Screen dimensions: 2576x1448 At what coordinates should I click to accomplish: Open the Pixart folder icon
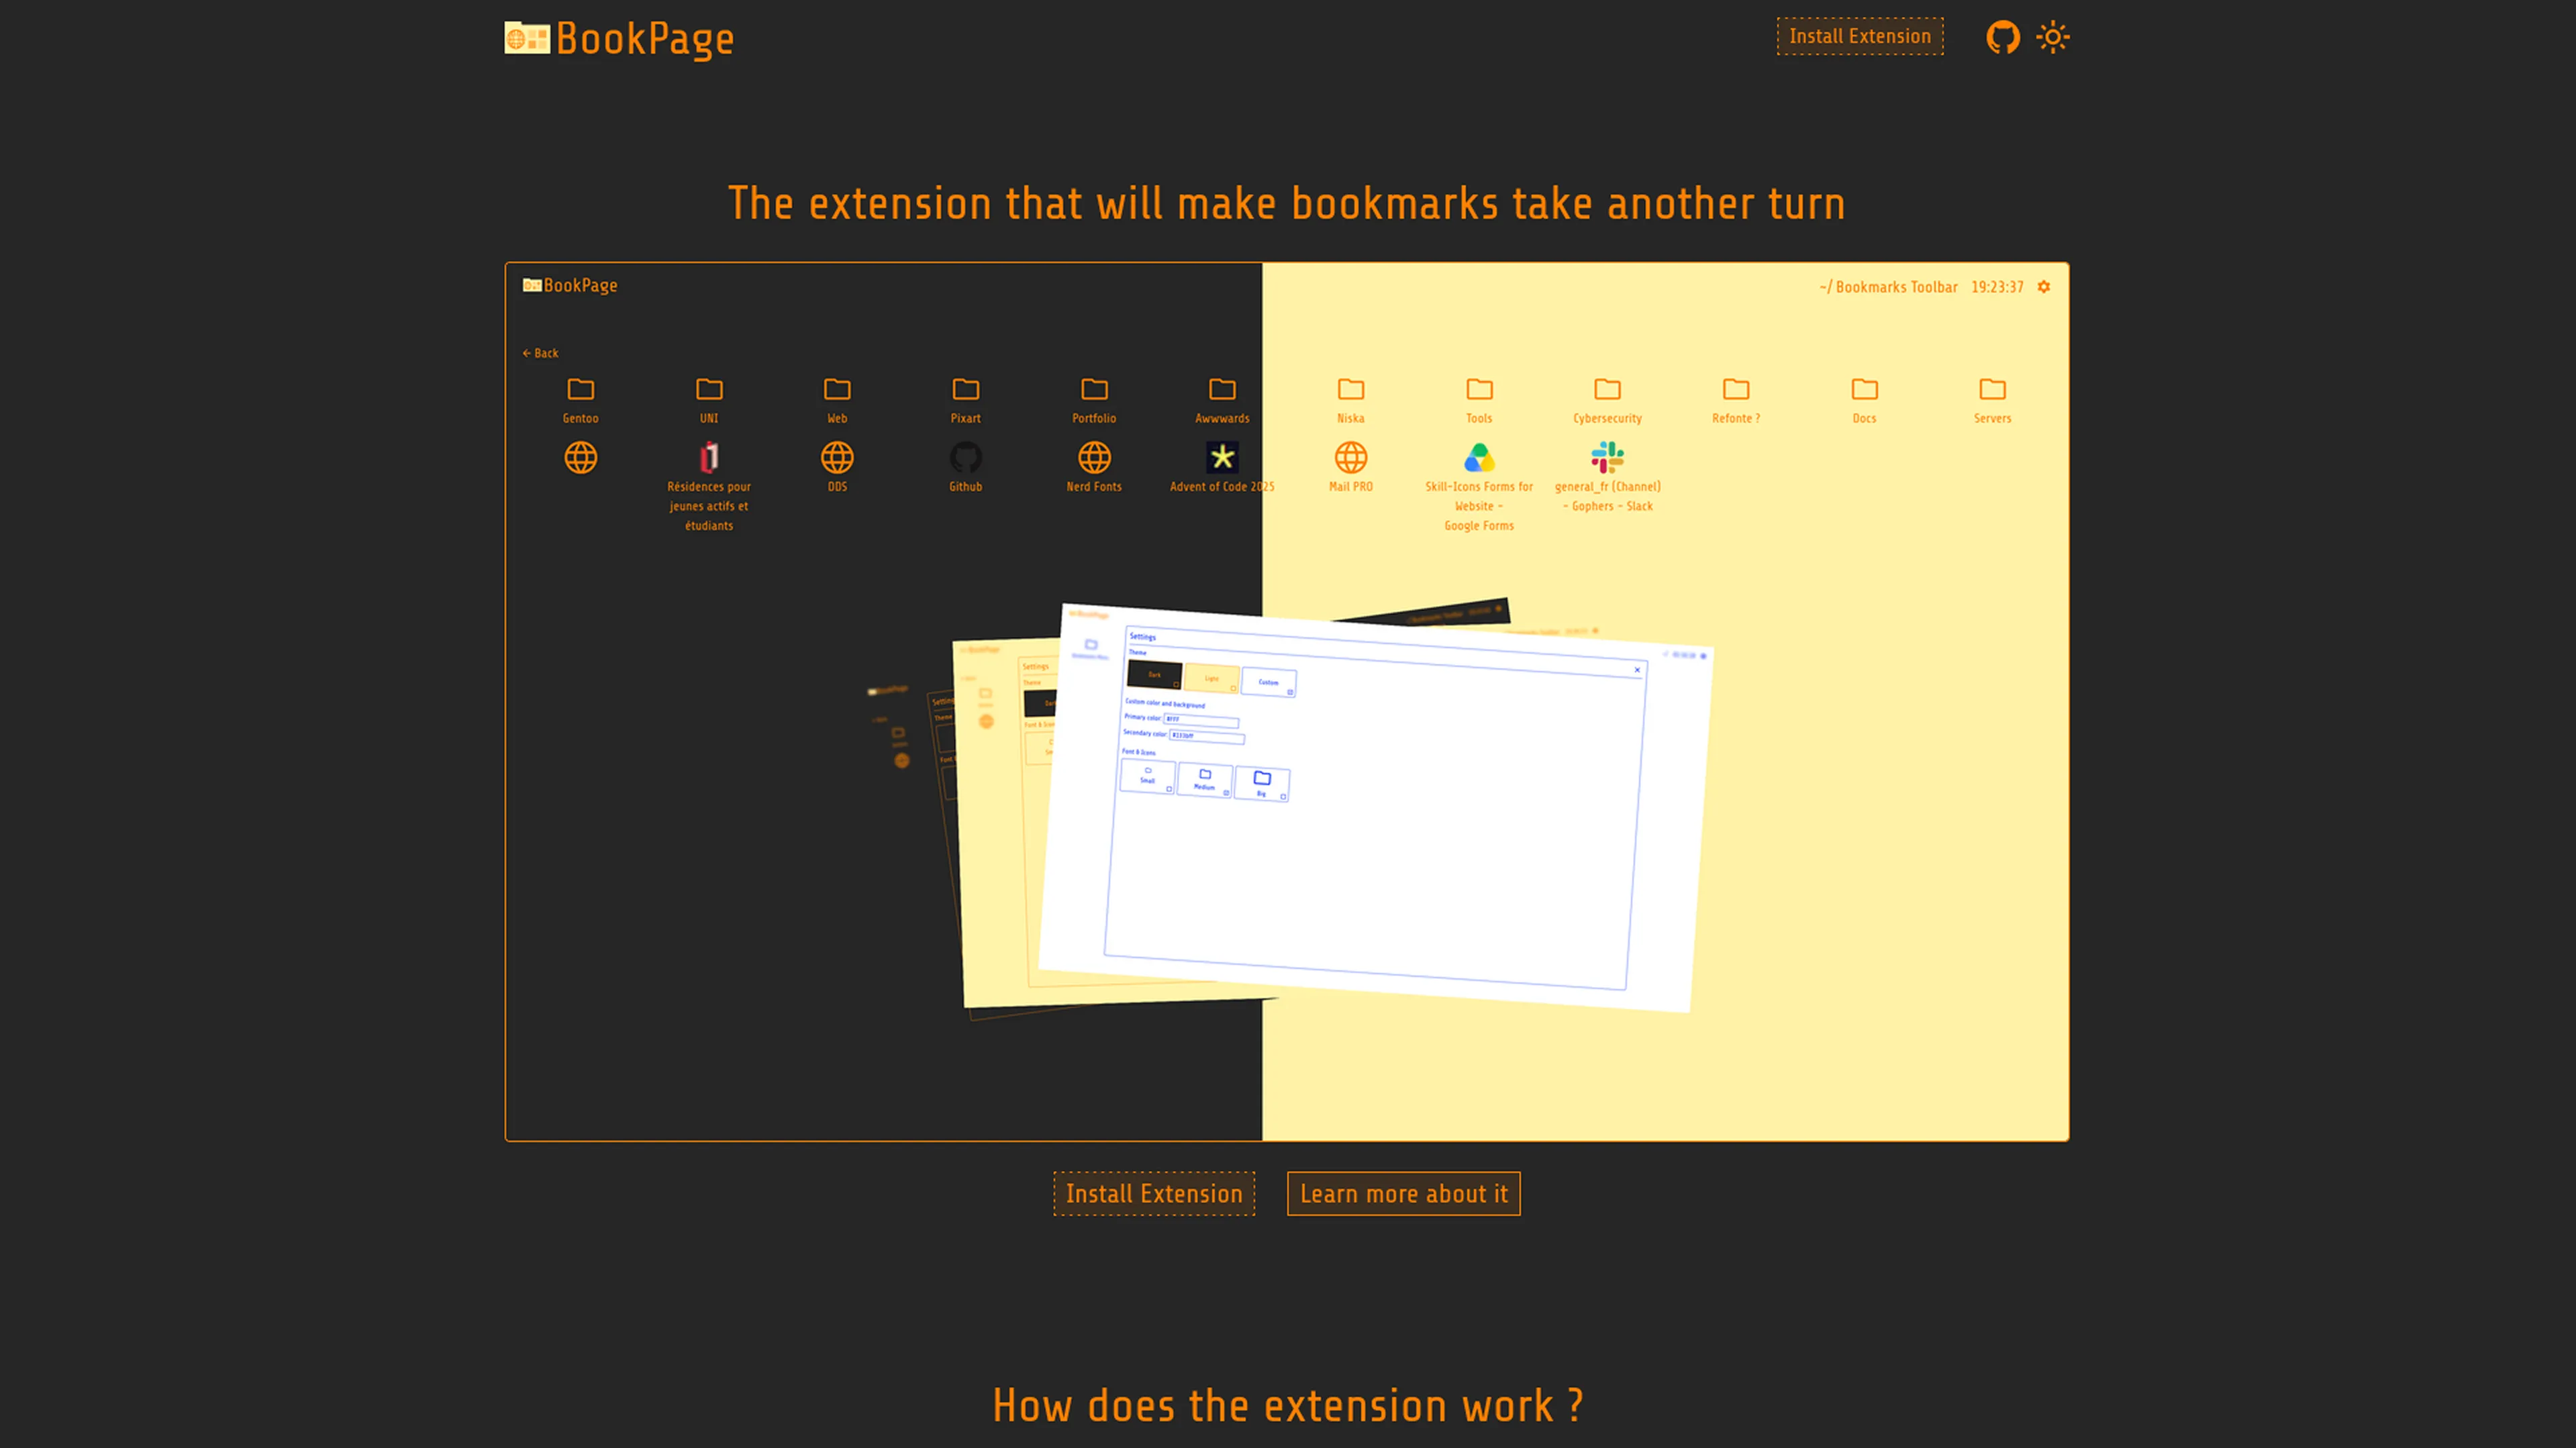tap(965, 389)
